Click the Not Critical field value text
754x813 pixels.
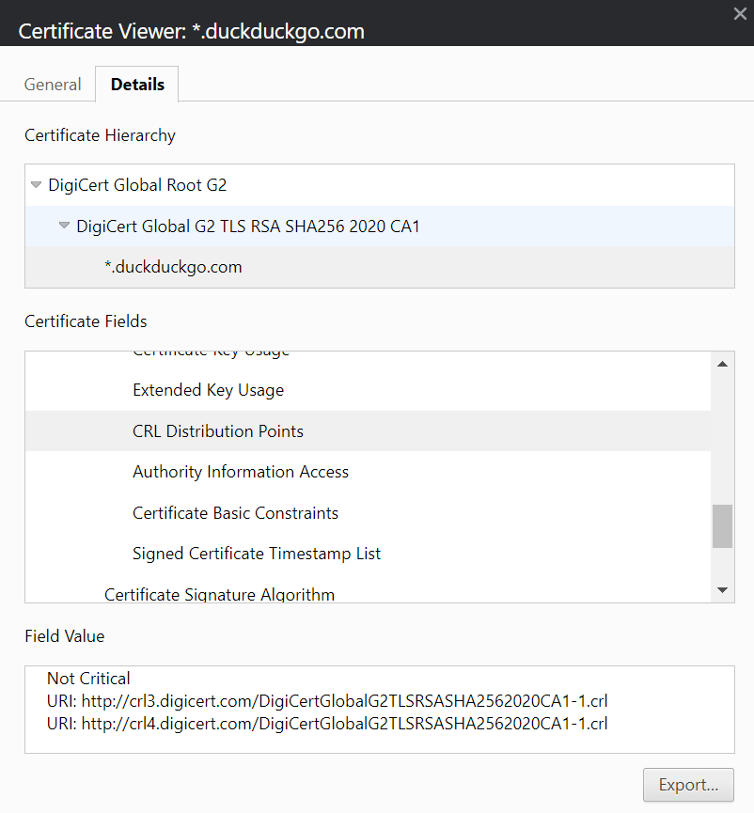[88, 679]
